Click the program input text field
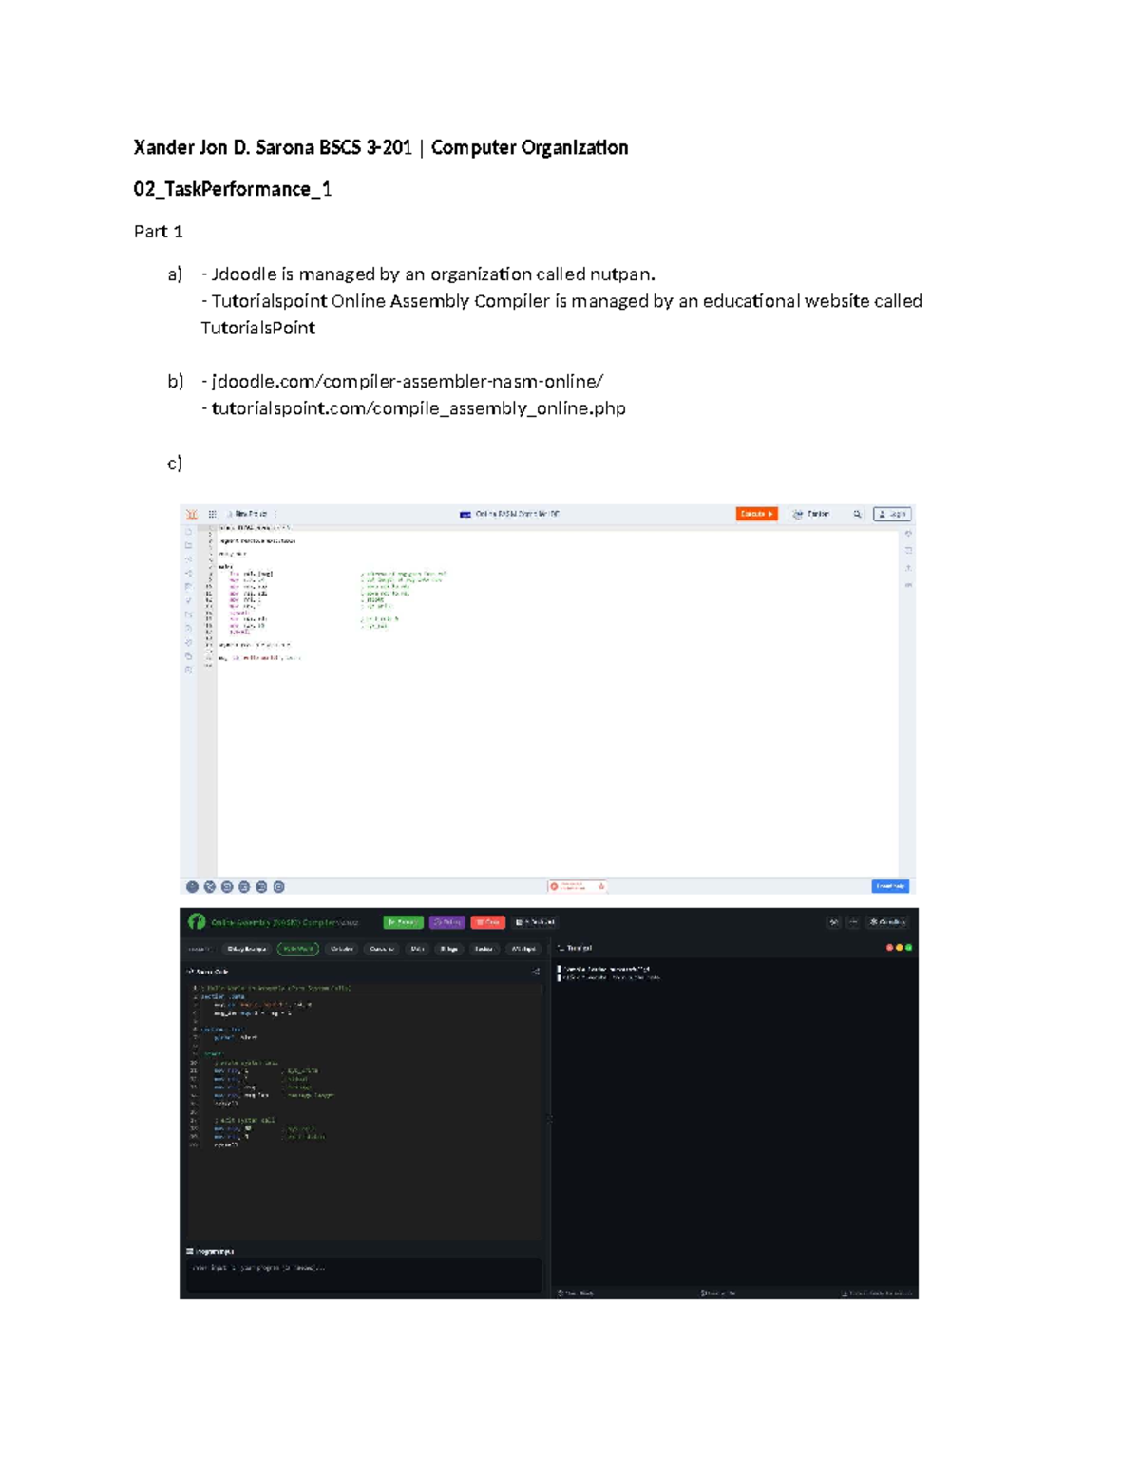The height and width of the screenshot is (1475, 1140). click(365, 1273)
